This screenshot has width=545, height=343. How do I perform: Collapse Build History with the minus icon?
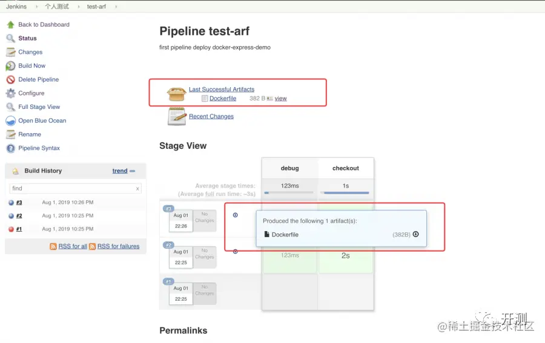[x=133, y=171]
